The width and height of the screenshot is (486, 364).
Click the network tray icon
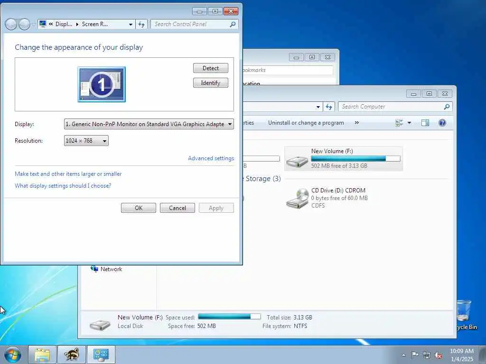[x=427, y=355]
